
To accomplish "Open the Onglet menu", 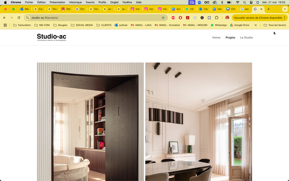I will [114, 3].
